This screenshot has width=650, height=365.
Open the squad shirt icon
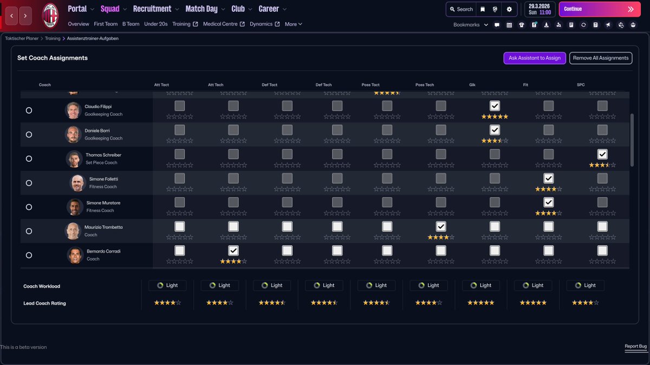pos(522,24)
